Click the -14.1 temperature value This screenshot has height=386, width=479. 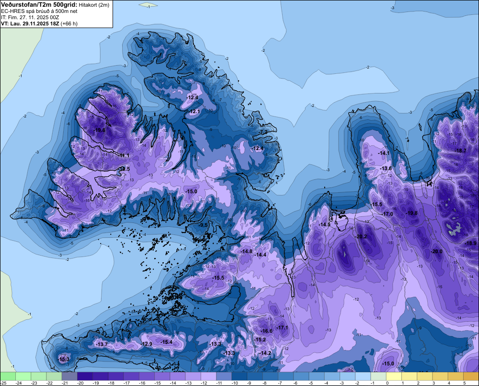point(384,153)
